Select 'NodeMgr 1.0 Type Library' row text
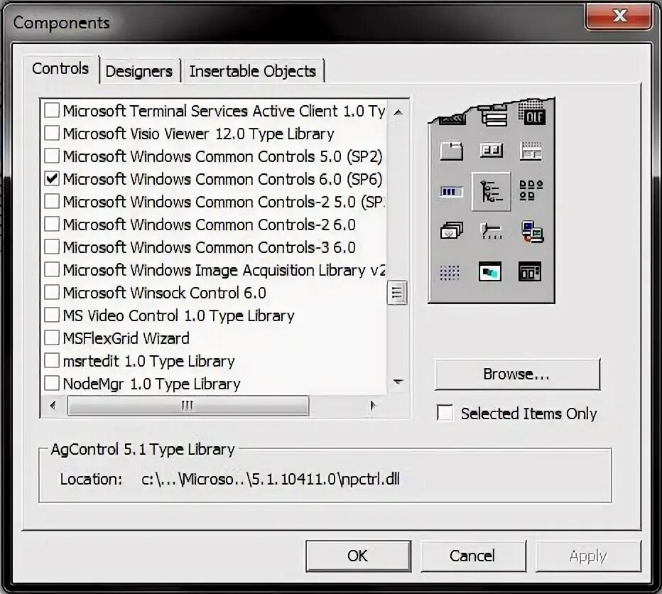This screenshot has width=662, height=594. [151, 384]
